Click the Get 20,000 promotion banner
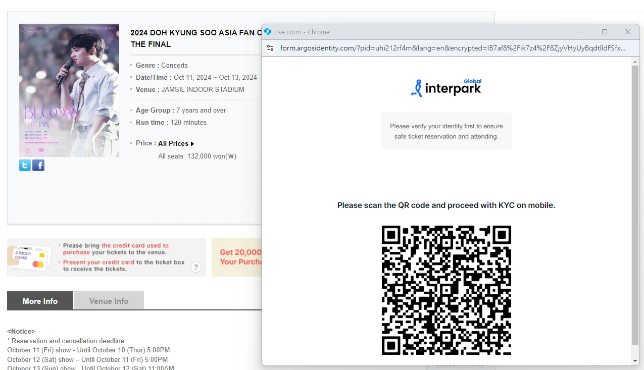This screenshot has width=644, height=370. point(241,257)
